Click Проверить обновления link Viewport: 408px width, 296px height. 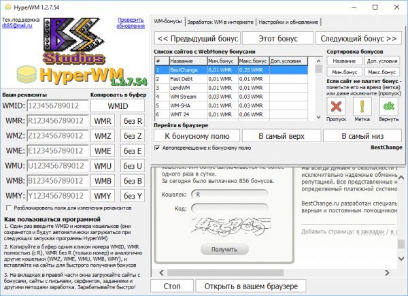pyautogui.click(x=131, y=22)
